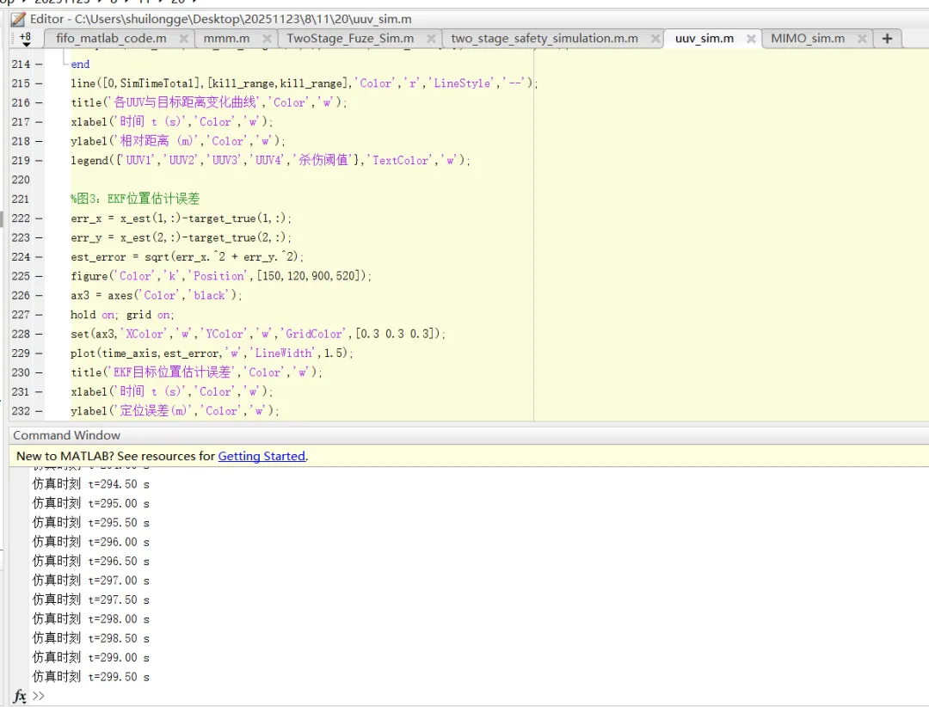Switch to the mmm.m tab
The width and height of the screenshot is (929, 707).
pos(227,39)
